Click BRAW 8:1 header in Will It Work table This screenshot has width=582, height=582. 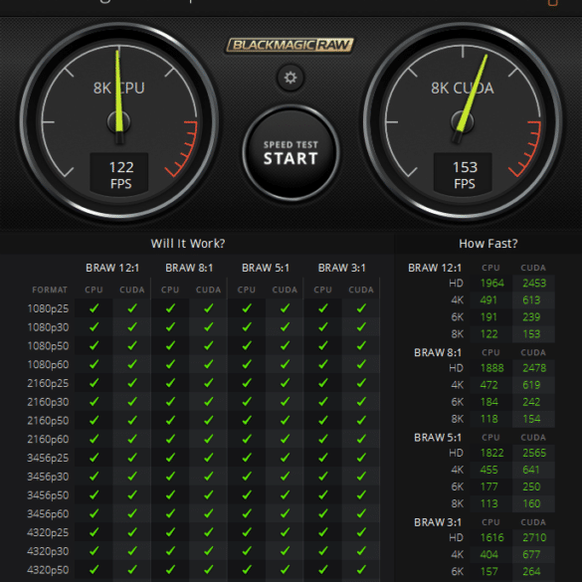189,268
